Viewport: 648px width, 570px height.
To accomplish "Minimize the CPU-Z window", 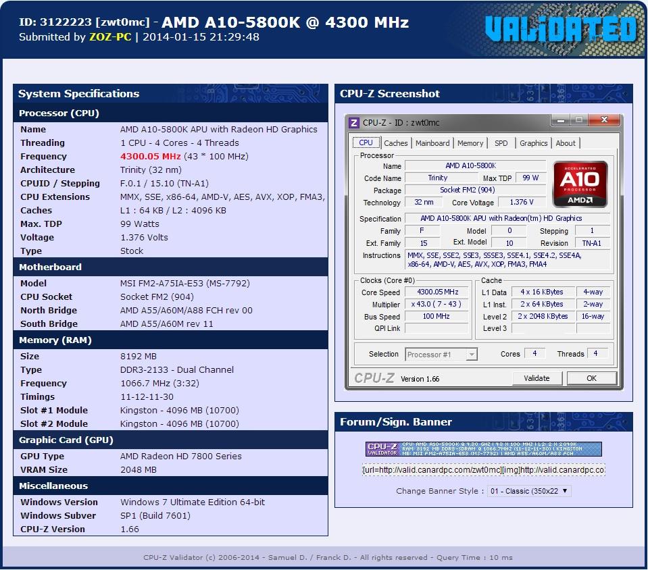I will click(561, 120).
